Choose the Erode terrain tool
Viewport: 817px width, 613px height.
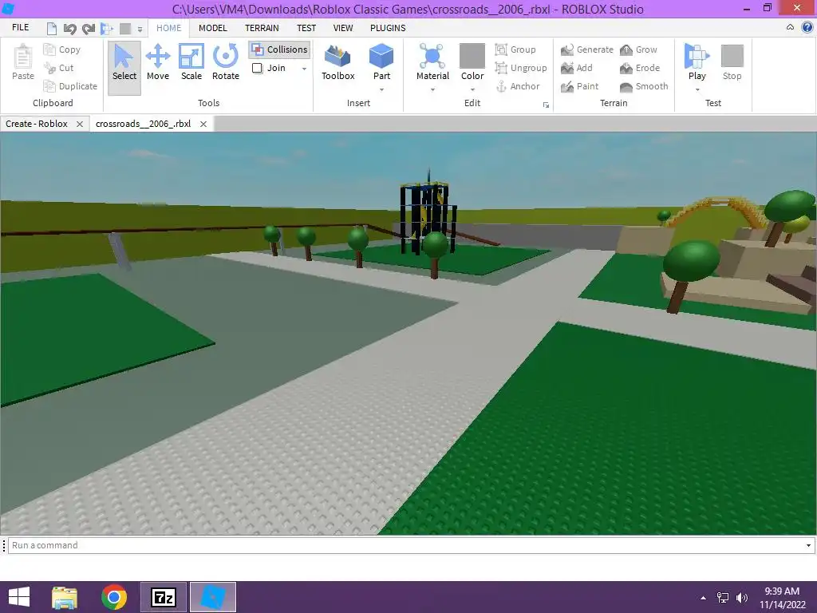pos(640,68)
